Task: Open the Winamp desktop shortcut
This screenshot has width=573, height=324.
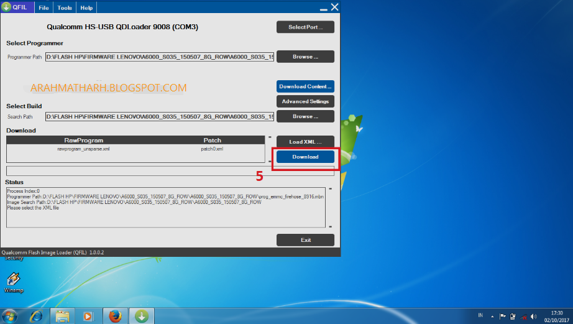Action: pos(14,282)
